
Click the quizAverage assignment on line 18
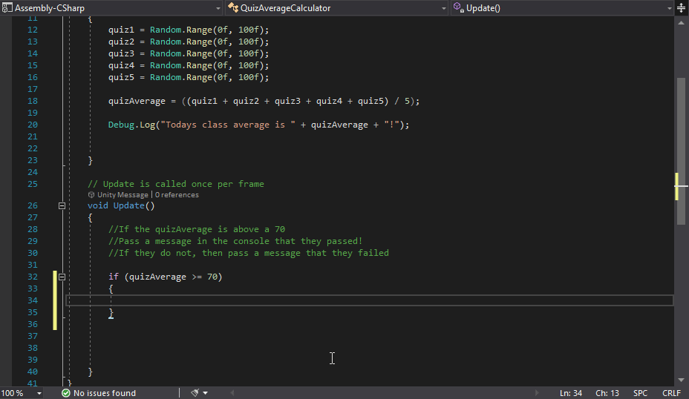(264, 101)
